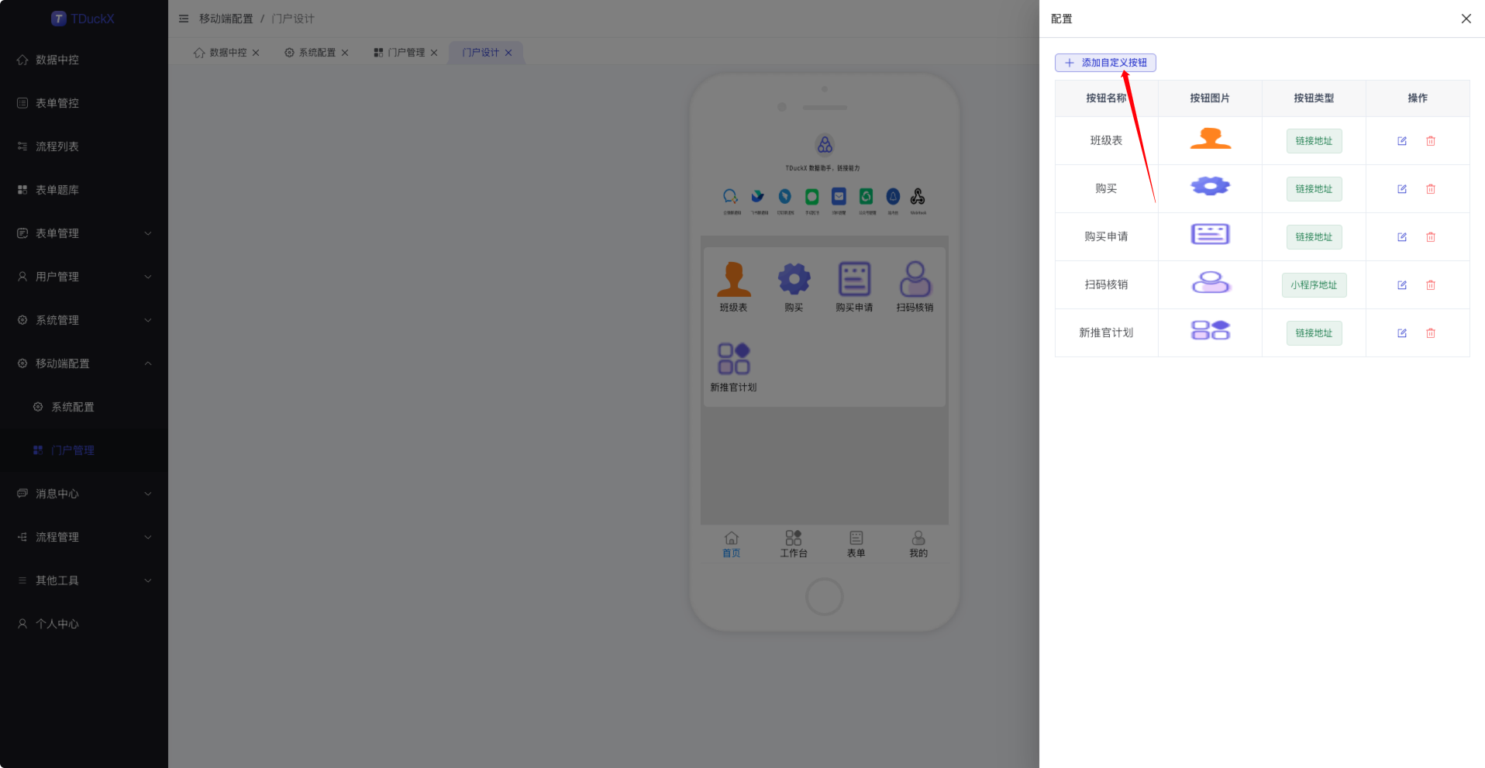The height and width of the screenshot is (768, 1485).
Task: Close the 数据中控 tab
Action: [256, 53]
